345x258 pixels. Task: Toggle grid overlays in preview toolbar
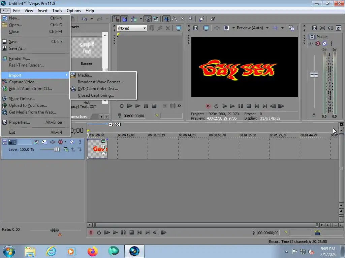(275, 28)
